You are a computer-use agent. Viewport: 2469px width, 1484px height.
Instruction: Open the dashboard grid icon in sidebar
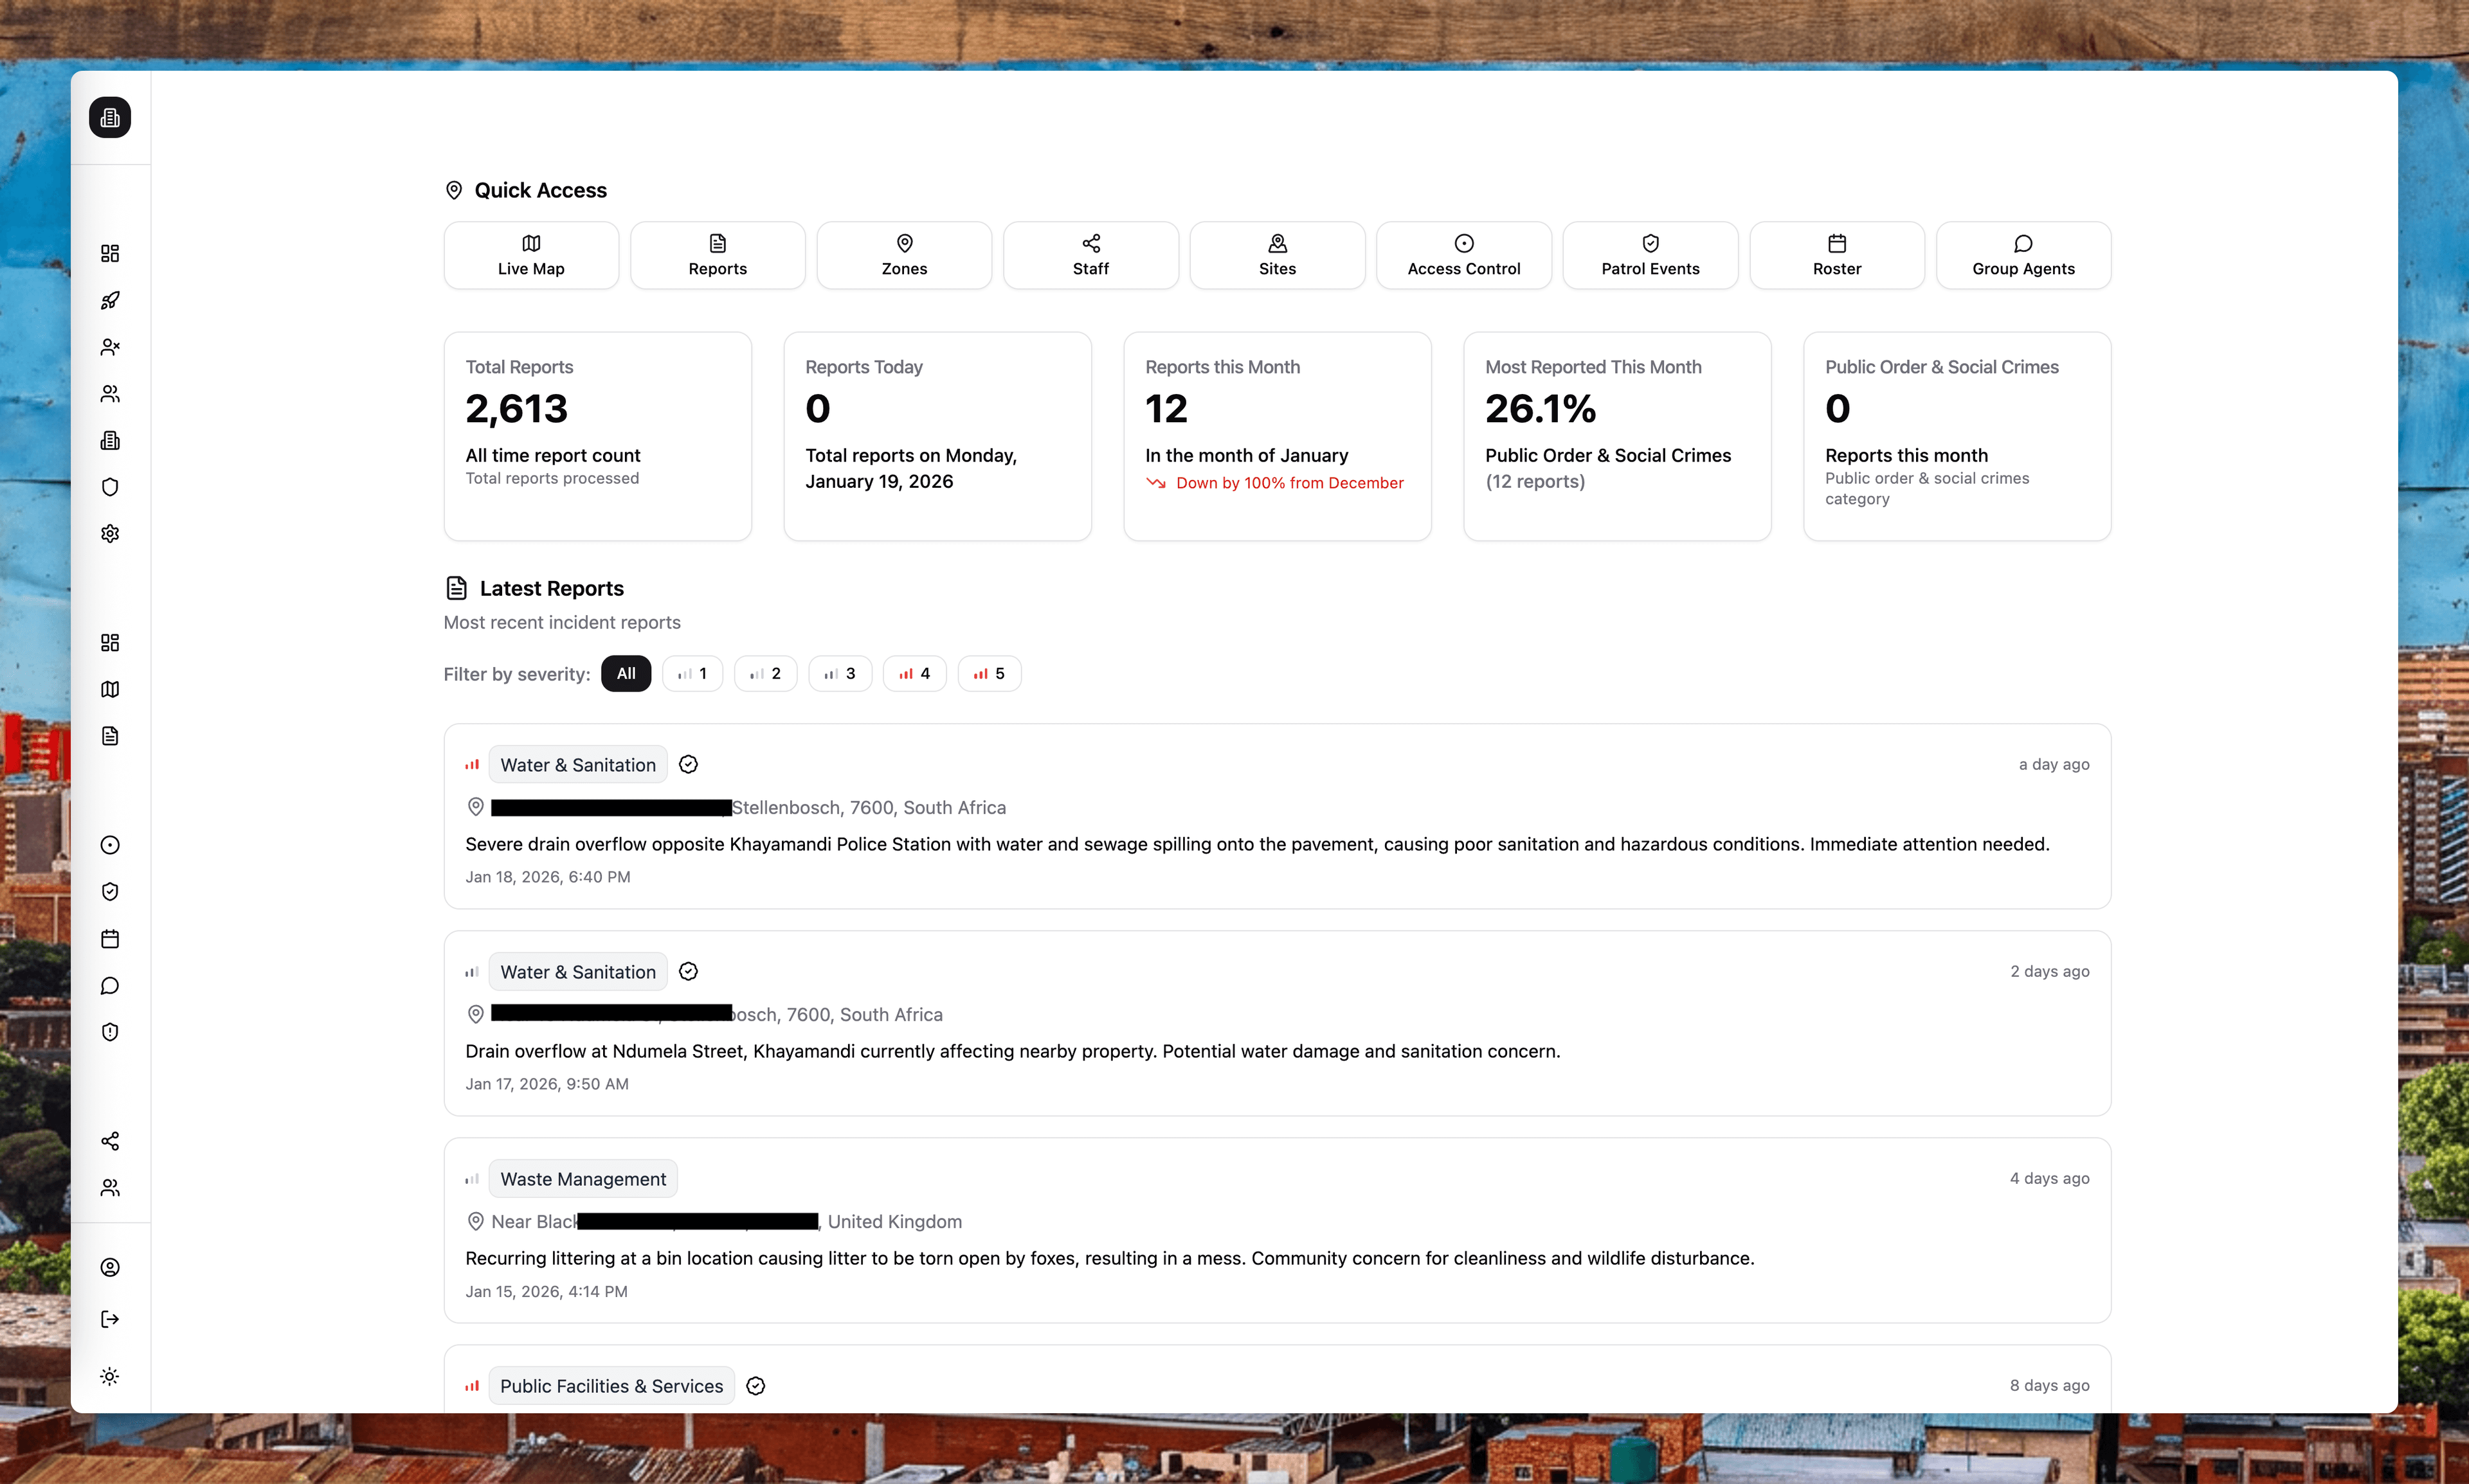[110, 253]
